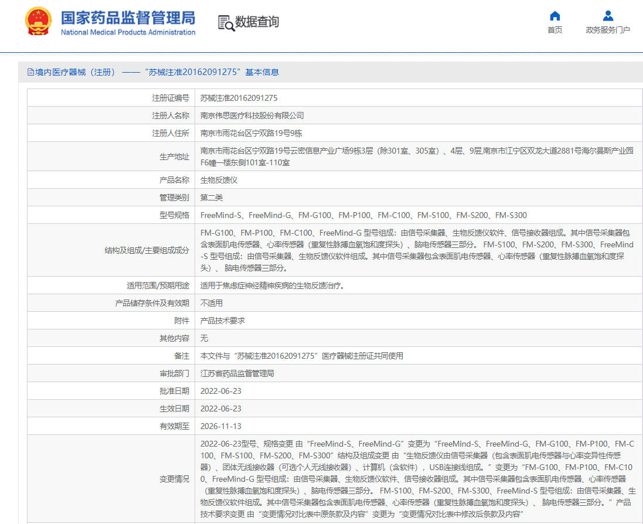Click the 审批部门 value 江苏省药品监督管理局
Viewport: 643px width, 524px height.
pos(237,373)
